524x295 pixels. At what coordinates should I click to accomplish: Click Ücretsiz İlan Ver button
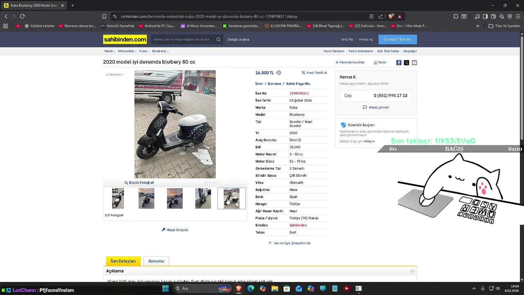pos(398,39)
